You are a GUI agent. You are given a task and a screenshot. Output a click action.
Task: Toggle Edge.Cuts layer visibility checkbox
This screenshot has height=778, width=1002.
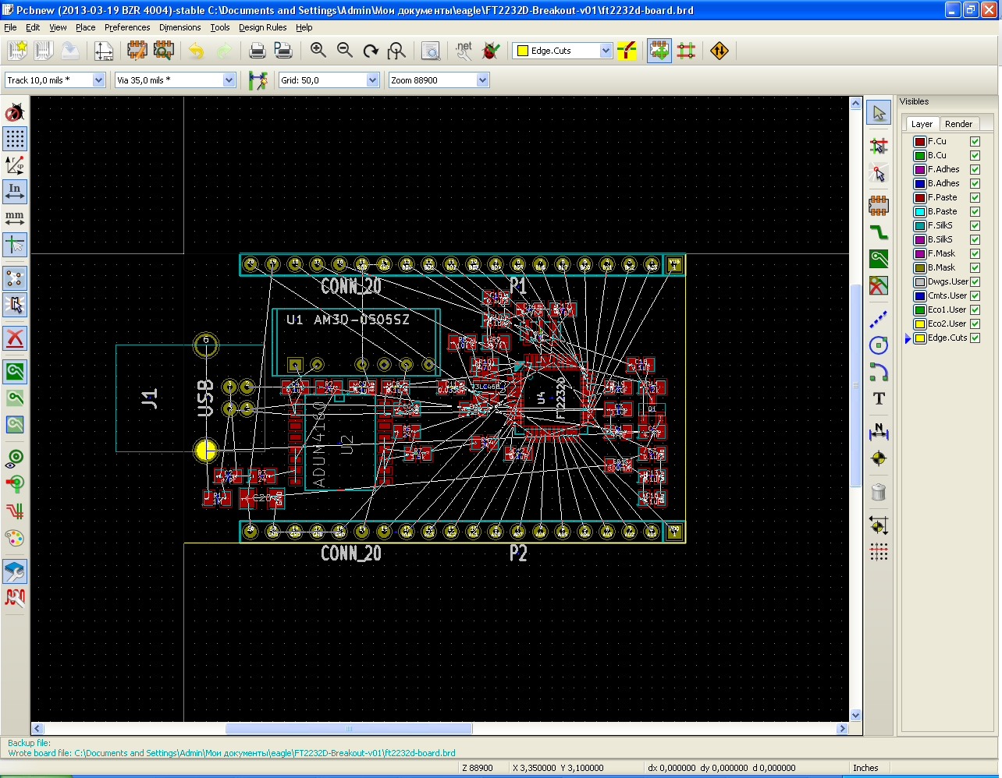tap(975, 338)
